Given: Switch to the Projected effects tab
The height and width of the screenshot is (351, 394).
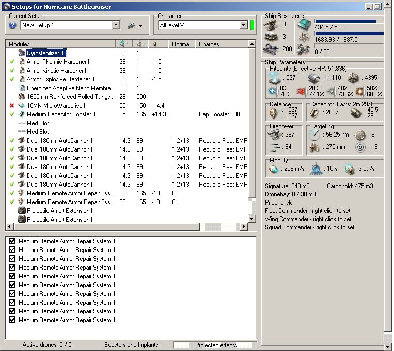Looking at the screenshot, I should [215, 345].
